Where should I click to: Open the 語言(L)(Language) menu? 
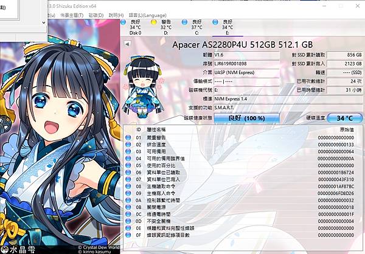(x=148, y=15)
